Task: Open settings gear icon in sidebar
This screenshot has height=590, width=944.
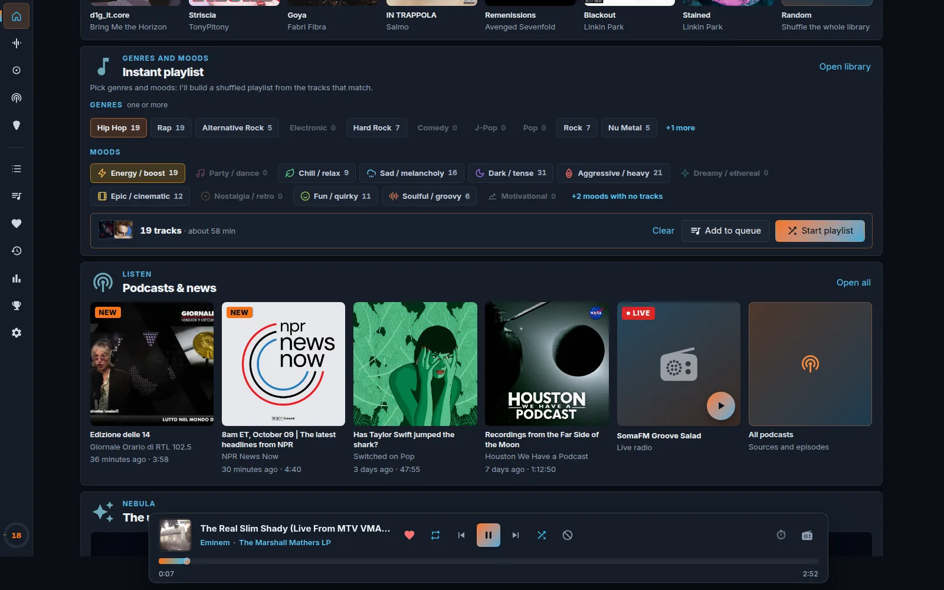Action: click(17, 333)
